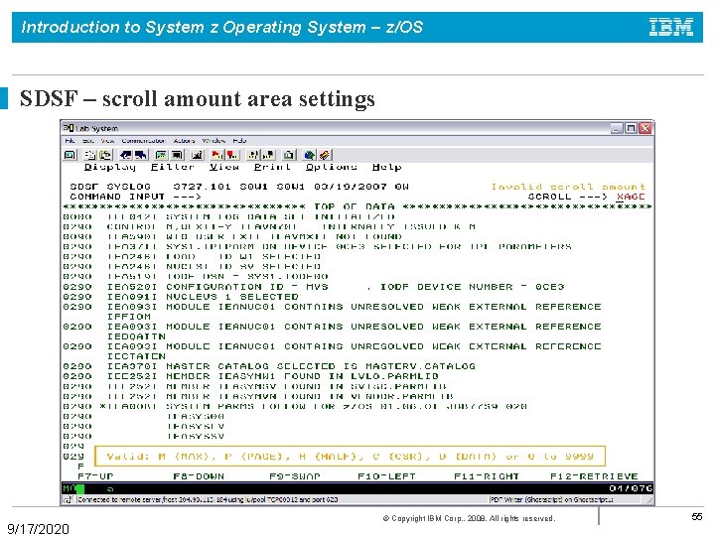This screenshot has width=715, height=536.
Task: Click the Send File to Host icon
Action: point(126,156)
